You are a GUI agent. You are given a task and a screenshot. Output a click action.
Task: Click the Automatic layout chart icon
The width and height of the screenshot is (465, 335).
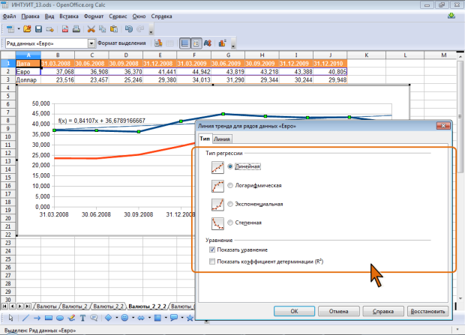[223, 43]
